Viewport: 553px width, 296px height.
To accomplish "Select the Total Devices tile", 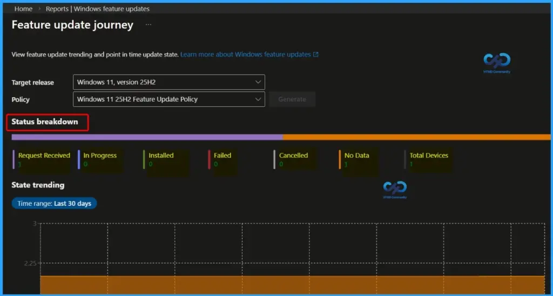I will tap(428, 160).
